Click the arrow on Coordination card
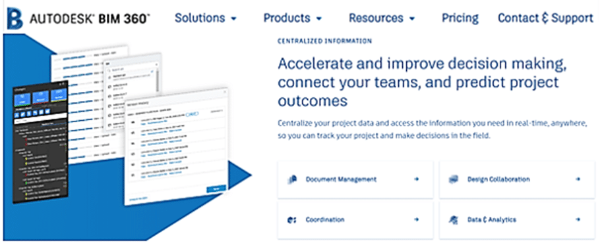 coord(417,220)
